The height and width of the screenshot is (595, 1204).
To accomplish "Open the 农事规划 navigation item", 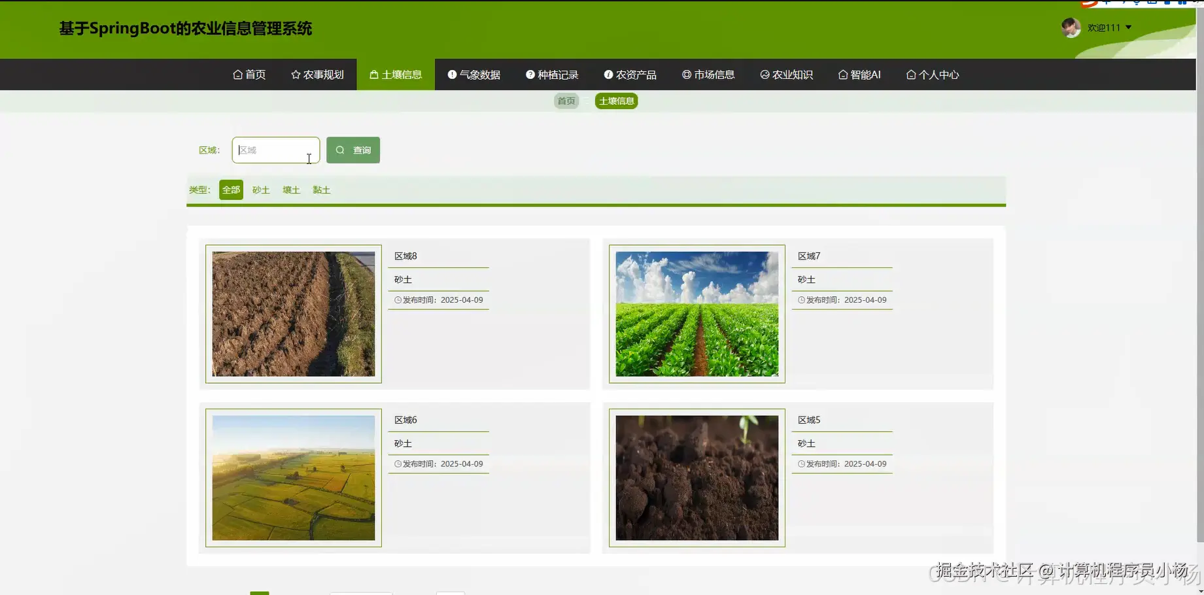I will coord(317,75).
